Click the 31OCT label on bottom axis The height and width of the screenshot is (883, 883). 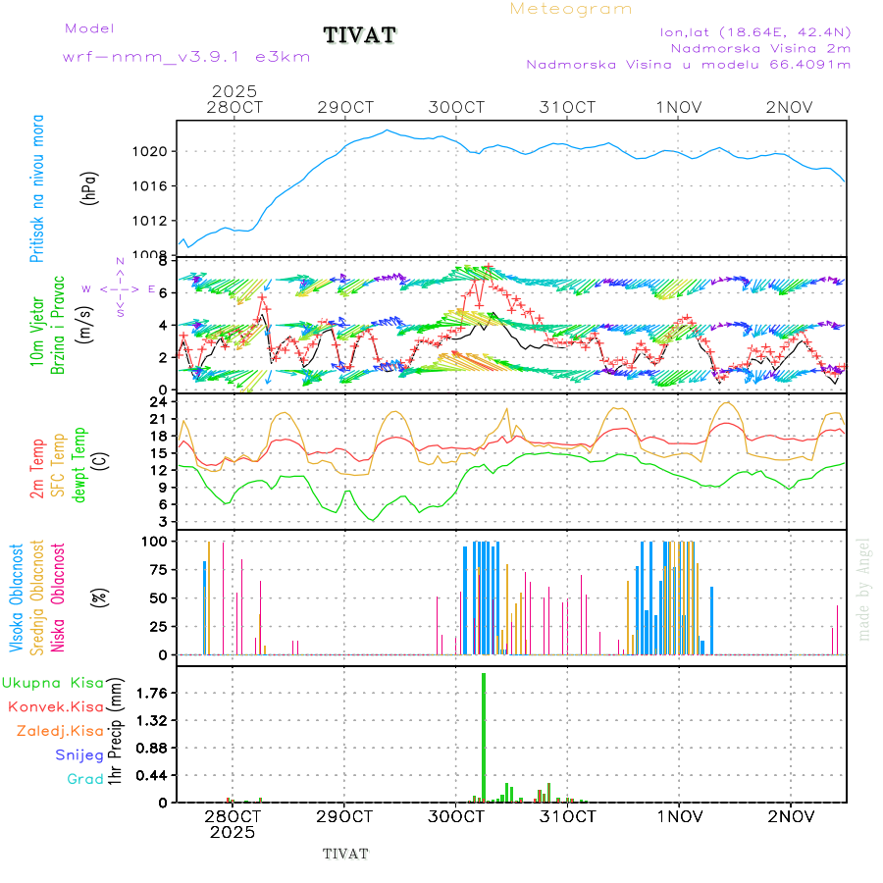point(568,816)
